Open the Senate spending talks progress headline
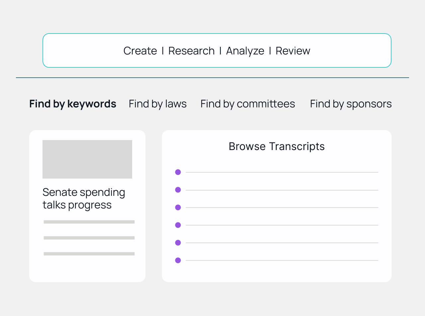This screenshot has width=425, height=316. click(84, 198)
